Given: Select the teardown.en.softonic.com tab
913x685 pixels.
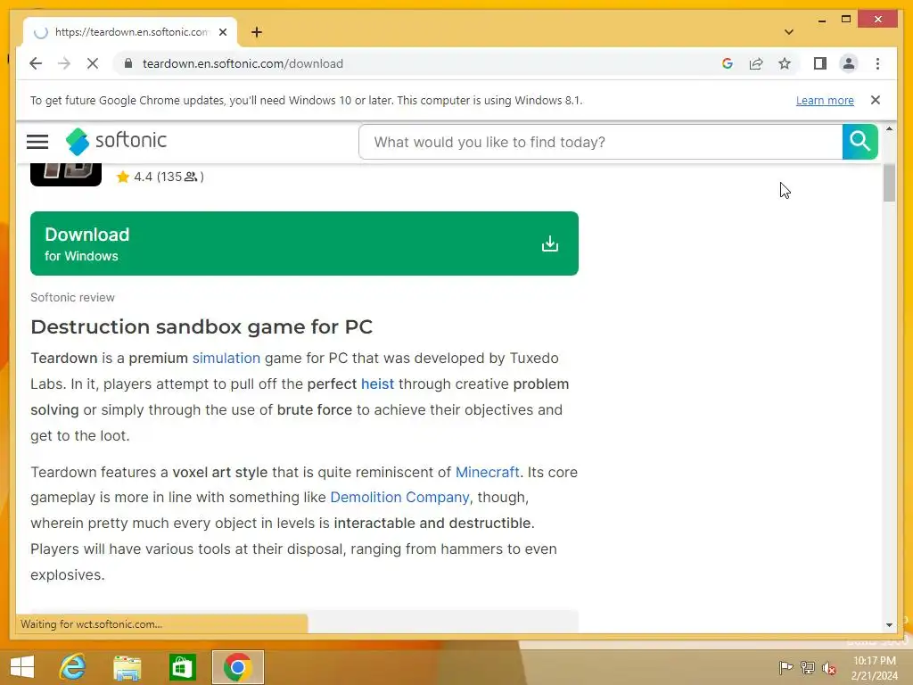Looking at the screenshot, I should click(x=130, y=32).
